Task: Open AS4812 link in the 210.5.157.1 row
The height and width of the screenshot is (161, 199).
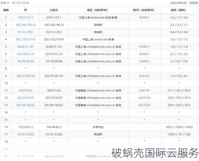Action: [x=144, y=17]
